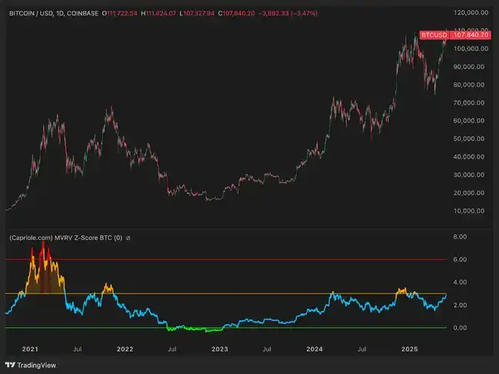This screenshot has height=374, width=499.
Task: Click the TradingView logo icon
Action: 11,364
